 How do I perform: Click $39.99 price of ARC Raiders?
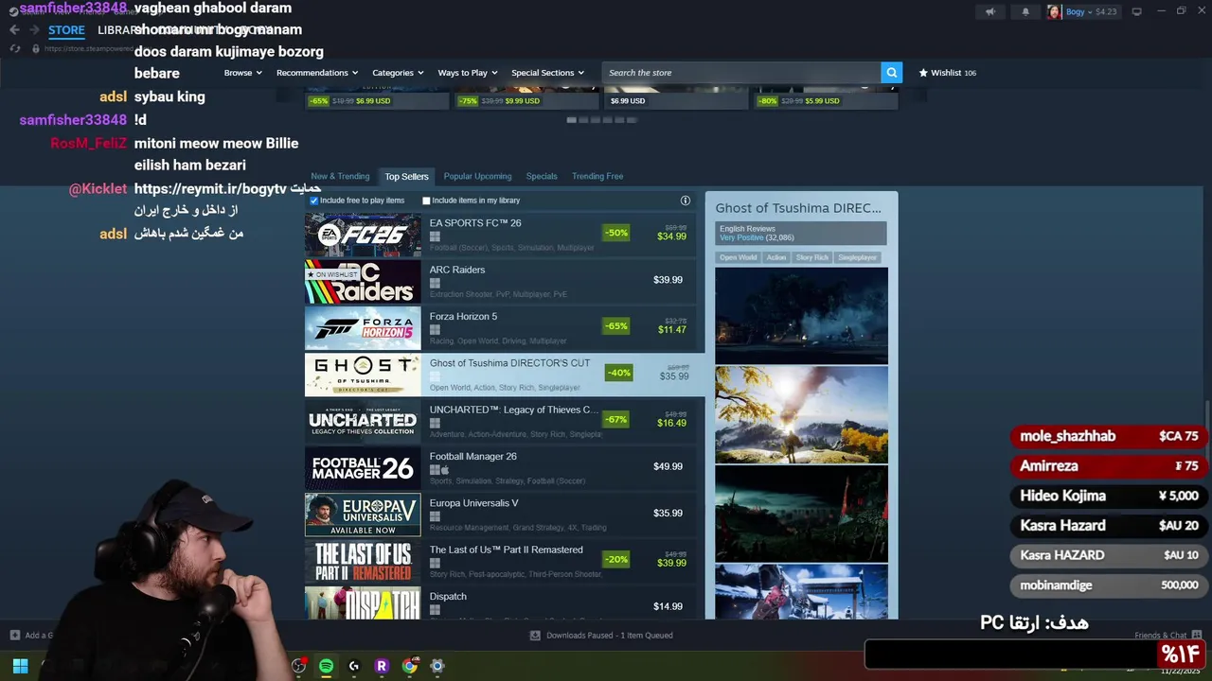click(668, 280)
